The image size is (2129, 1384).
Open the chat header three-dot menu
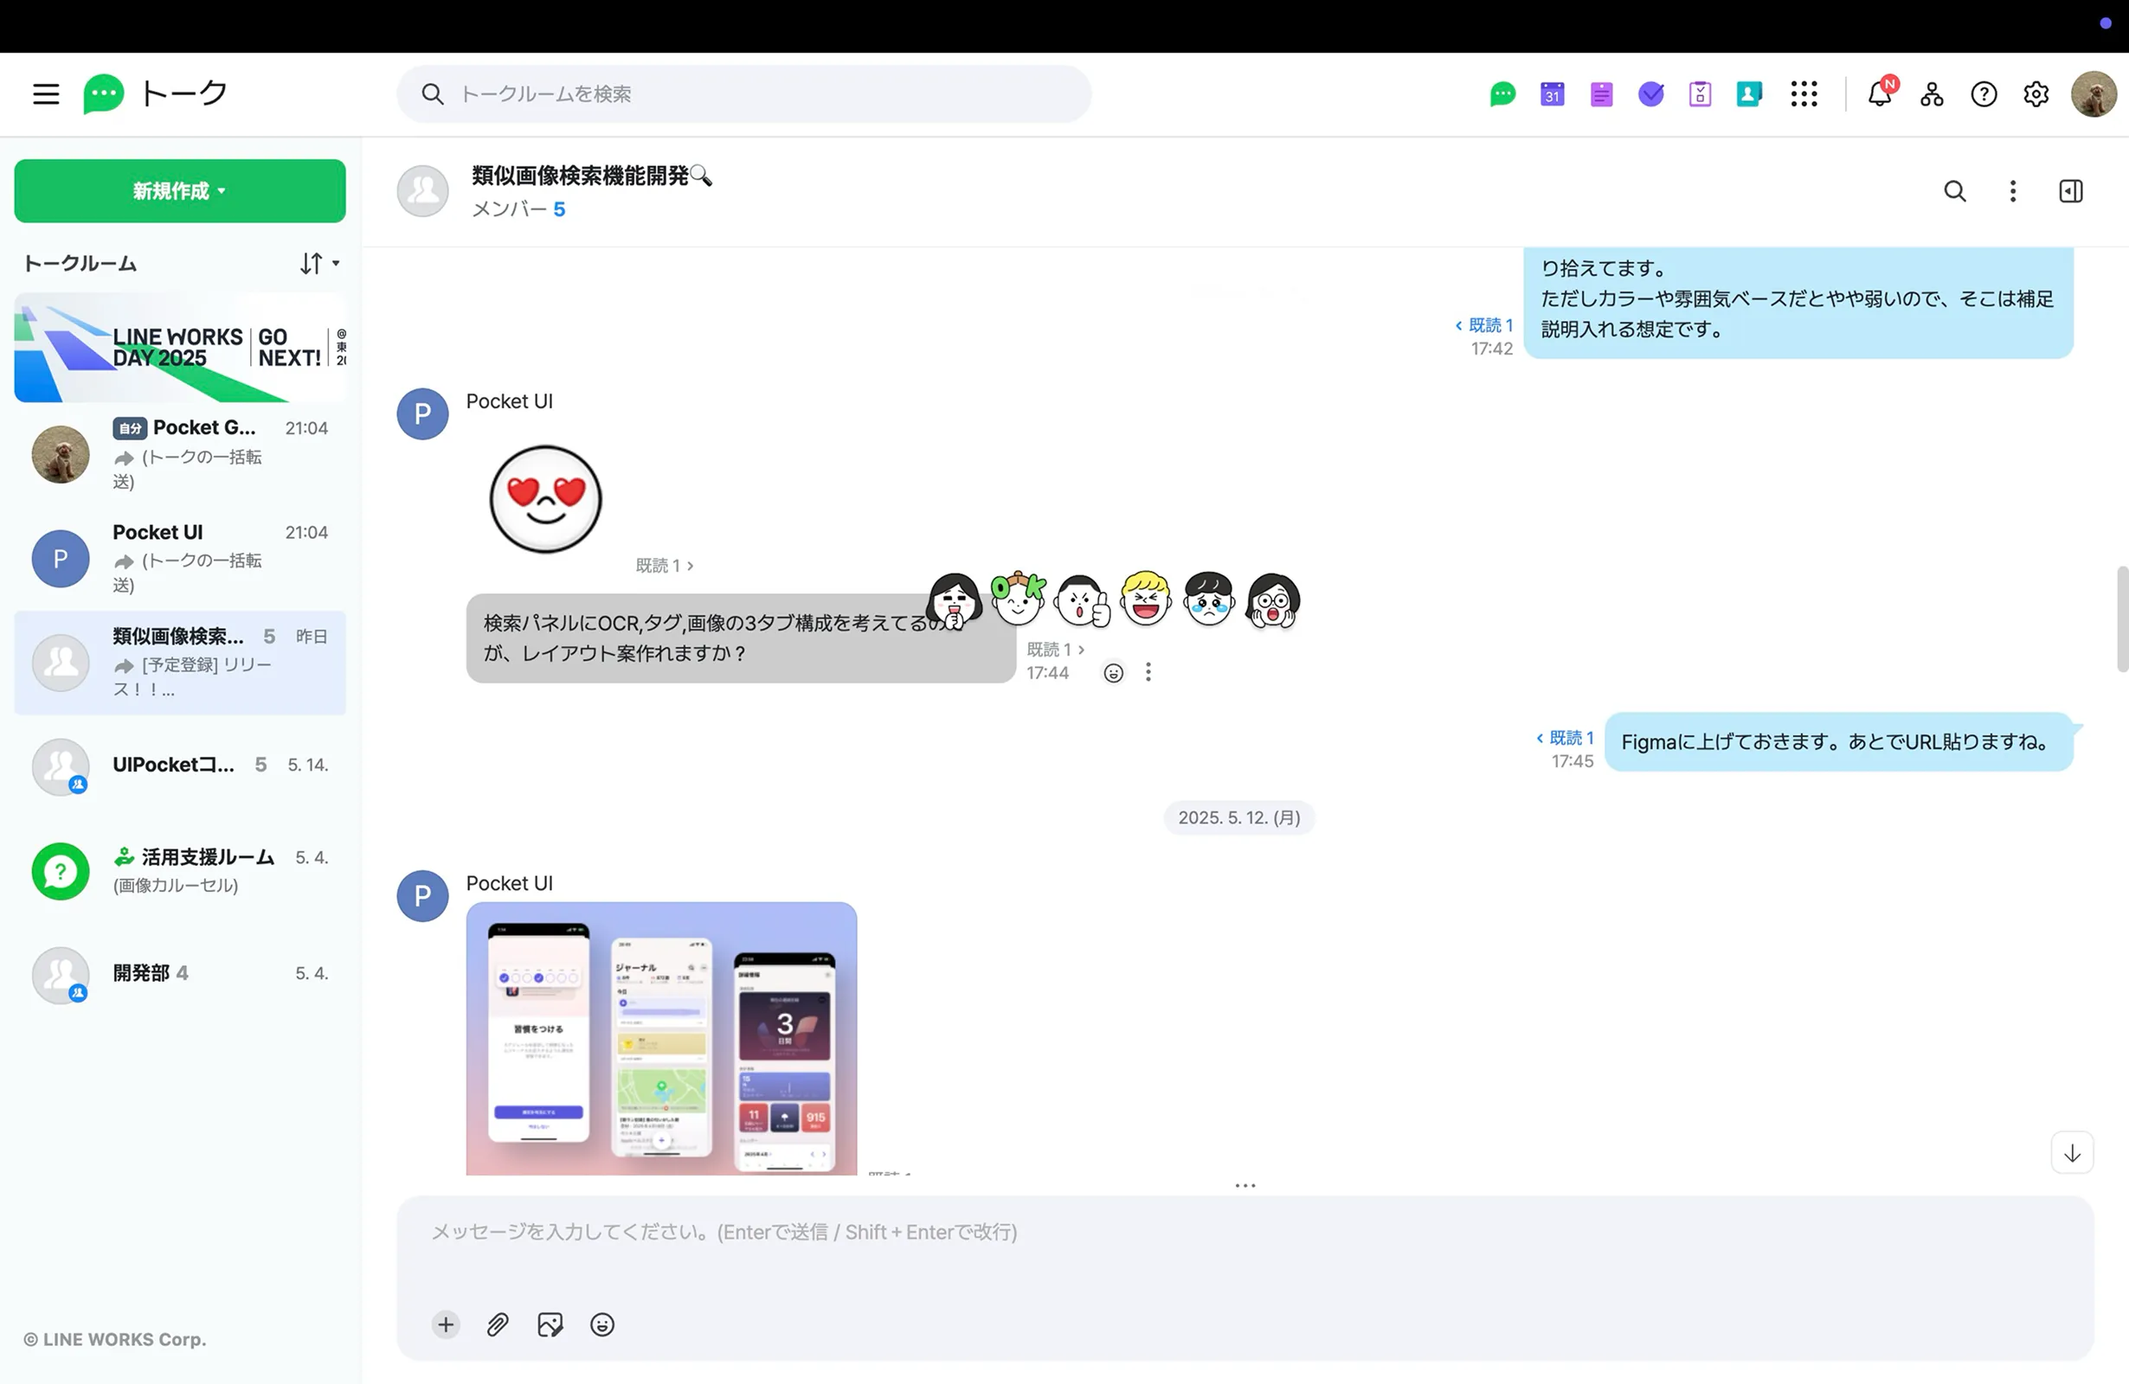pos(2012,190)
